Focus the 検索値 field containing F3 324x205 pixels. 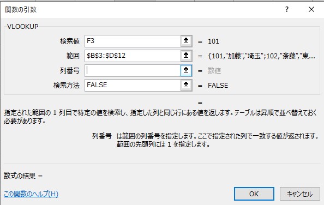133,41
